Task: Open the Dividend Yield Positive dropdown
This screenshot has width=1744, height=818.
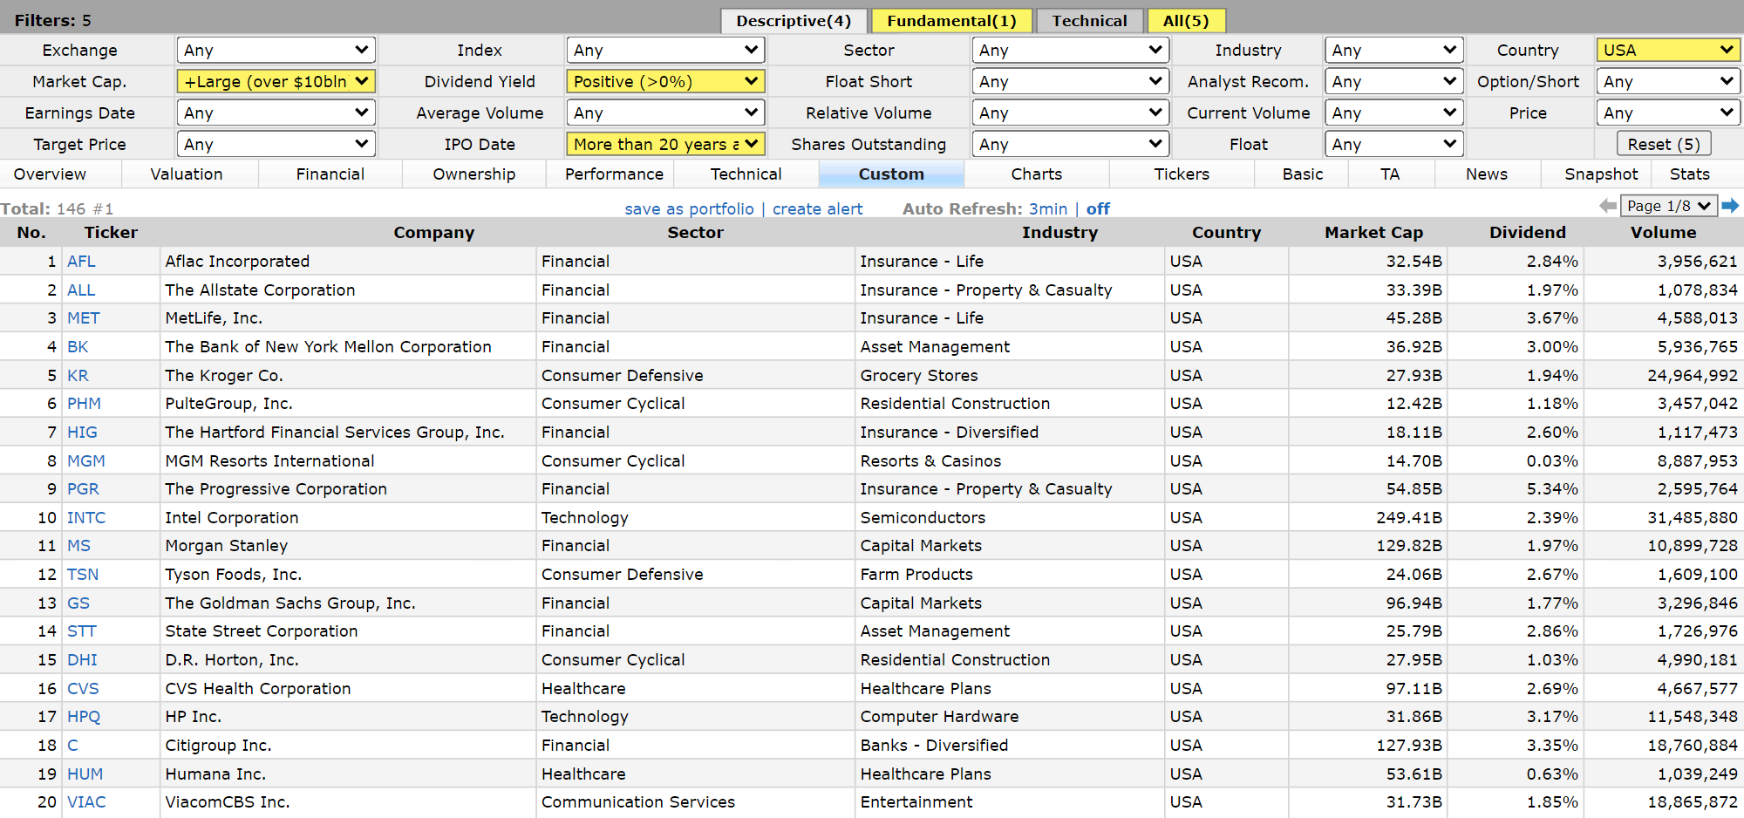Action: coord(665,81)
